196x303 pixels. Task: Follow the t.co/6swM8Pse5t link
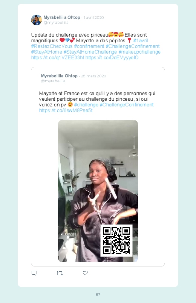tap(66, 110)
